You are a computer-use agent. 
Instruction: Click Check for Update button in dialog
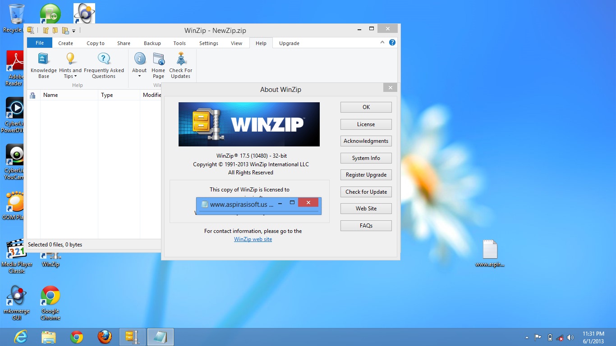366,192
